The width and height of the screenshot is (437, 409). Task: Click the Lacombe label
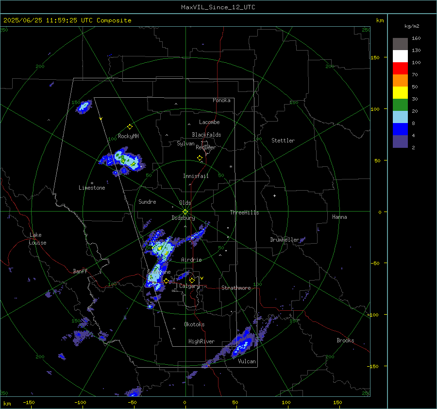[x=209, y=122]
